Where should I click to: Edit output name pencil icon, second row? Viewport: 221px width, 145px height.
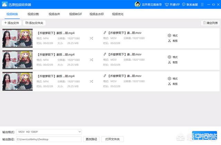click(x=105, y=54)
